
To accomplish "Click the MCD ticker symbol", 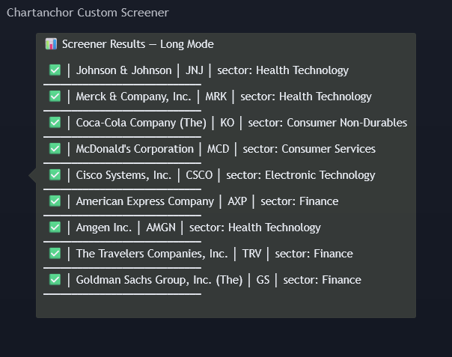I will [218, 149].
